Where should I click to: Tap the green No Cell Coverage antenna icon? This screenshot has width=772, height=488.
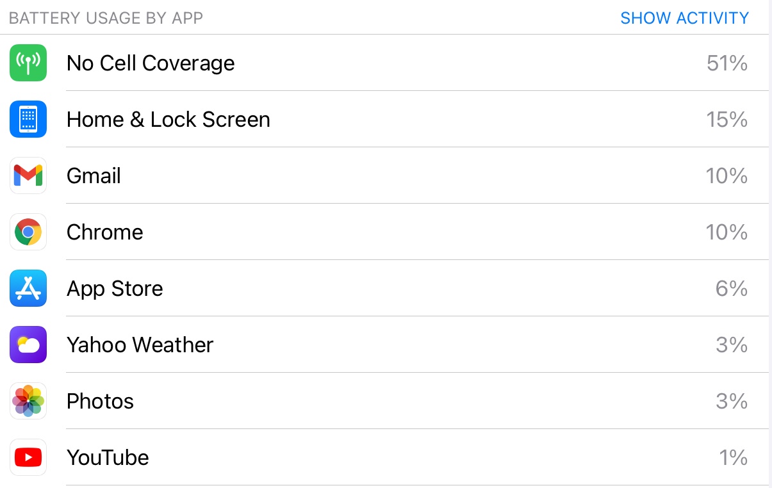click(28, 63)
